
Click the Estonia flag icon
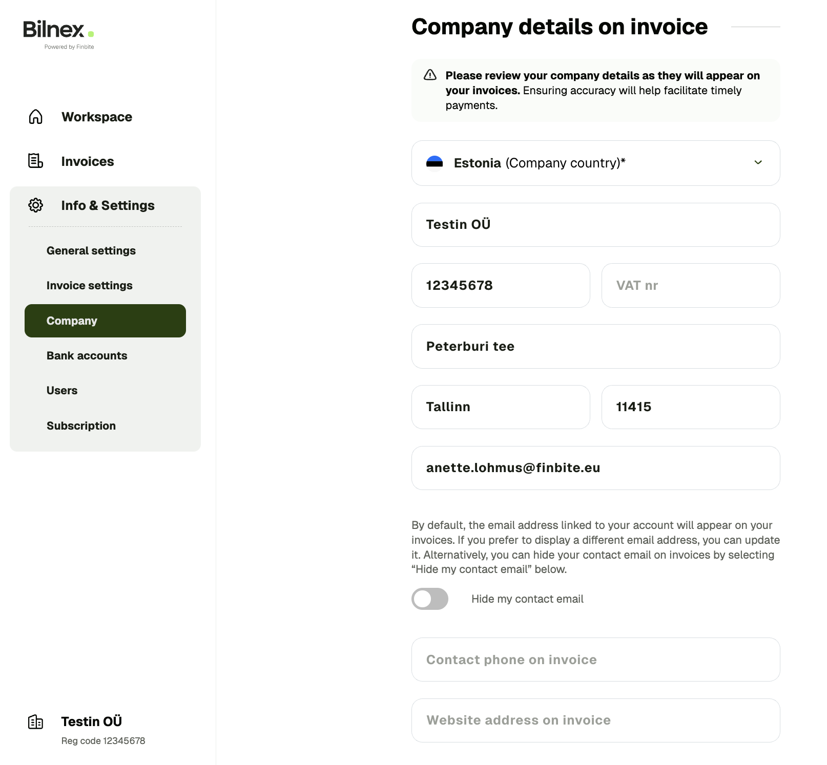point(435,162)
